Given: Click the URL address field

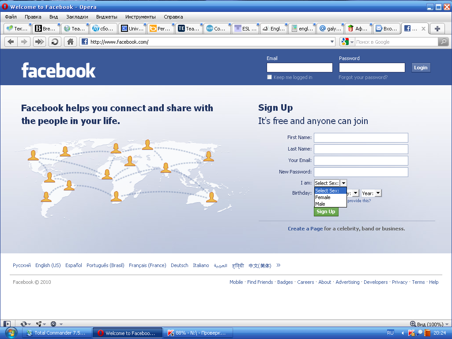Looking at the screenshot, I should (207, 42).
